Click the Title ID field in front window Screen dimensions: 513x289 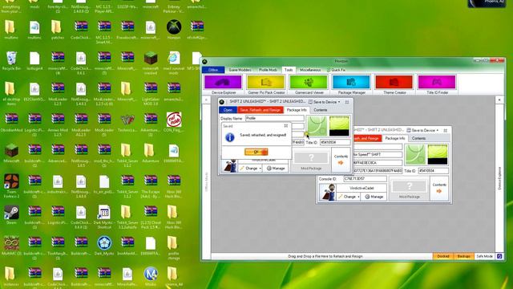(x=335, y=142)
